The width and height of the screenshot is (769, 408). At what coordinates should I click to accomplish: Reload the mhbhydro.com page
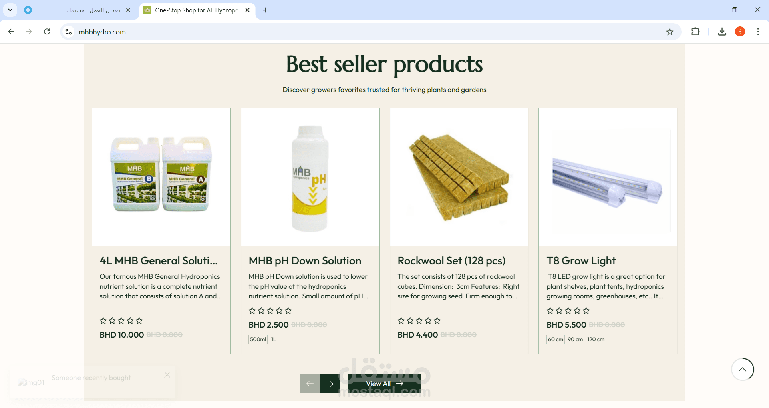pyautogui.click(x=47, y=32)
